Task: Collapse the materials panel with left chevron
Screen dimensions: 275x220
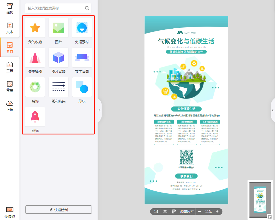Action: coord(99,110)
